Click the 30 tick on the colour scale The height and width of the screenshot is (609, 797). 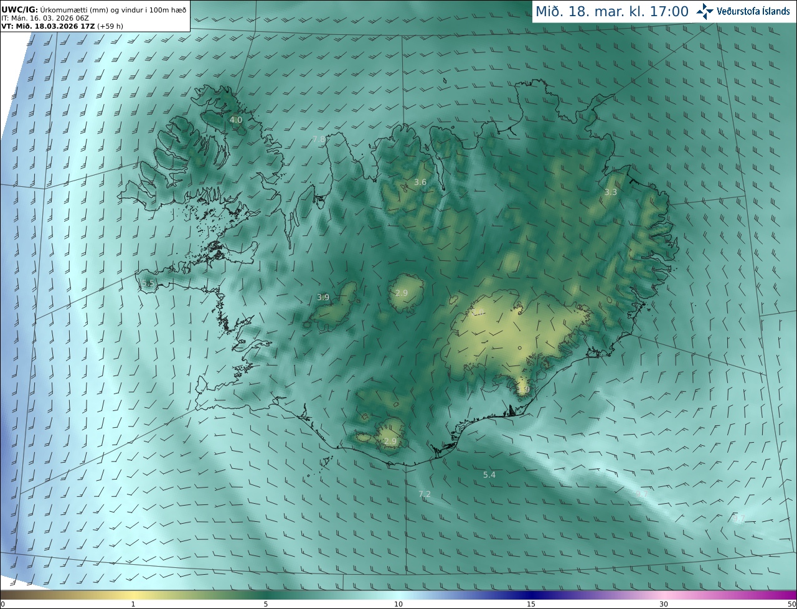point(664,604)
